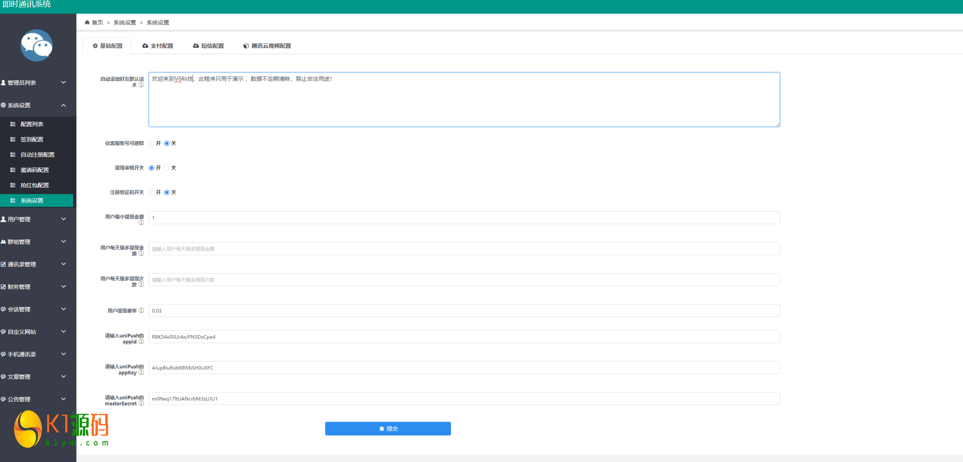Image resolution: width=963 pixels, height=462 pixels.
Task: Select 关 for 提现审核开关
Action: point(166,168)
